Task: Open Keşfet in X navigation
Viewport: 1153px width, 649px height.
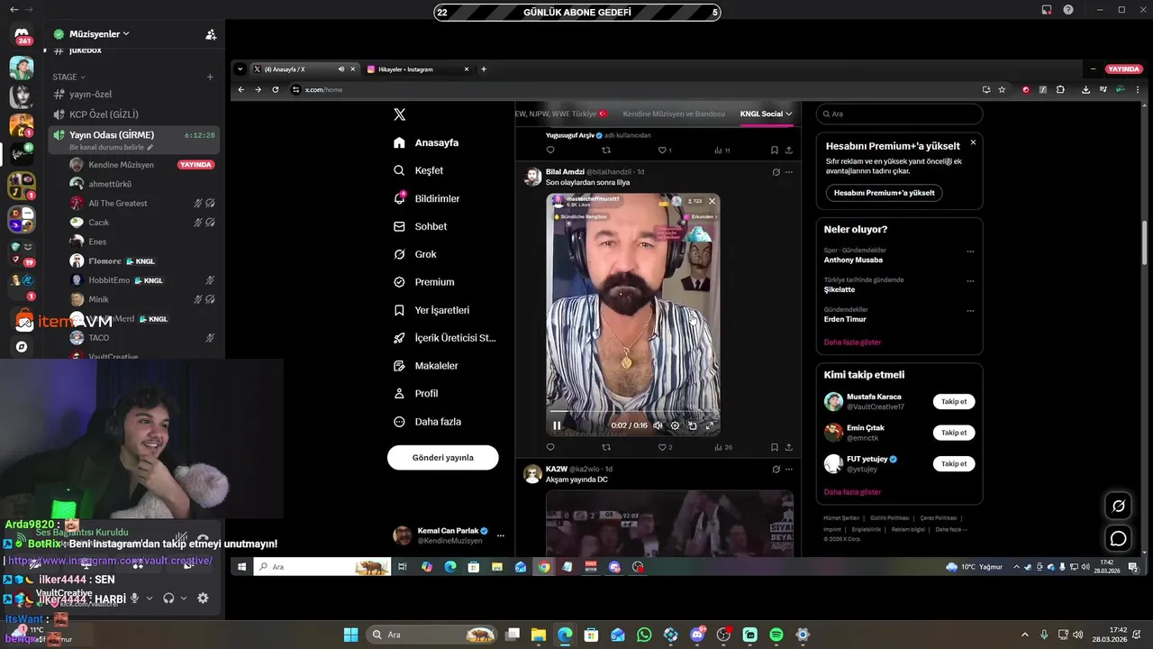Action: point(419,170)
